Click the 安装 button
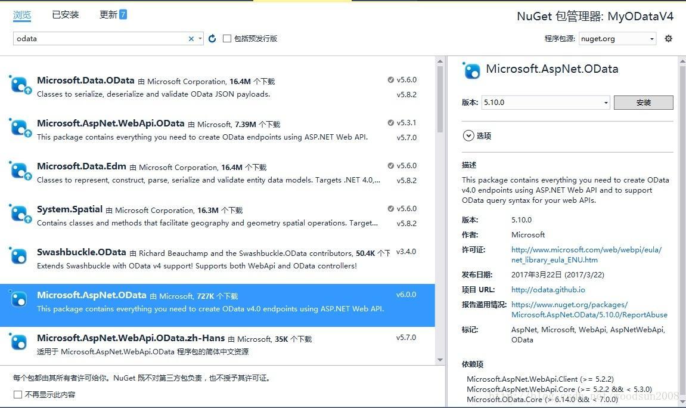The height and width of the screenshot is (408, 686). pos(643,103)
